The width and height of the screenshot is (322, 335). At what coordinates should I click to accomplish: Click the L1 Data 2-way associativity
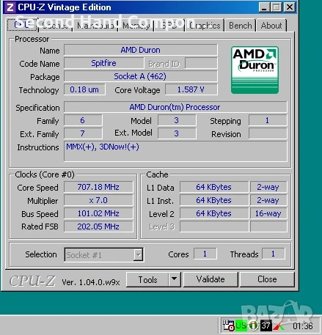tap(268, 187)
